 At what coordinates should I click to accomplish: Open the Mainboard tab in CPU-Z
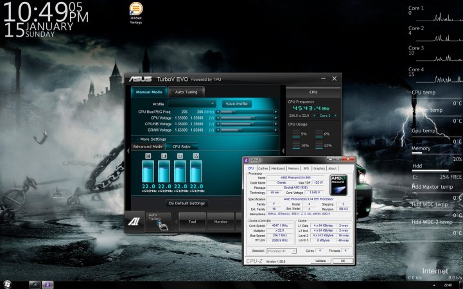coord(278,168)
